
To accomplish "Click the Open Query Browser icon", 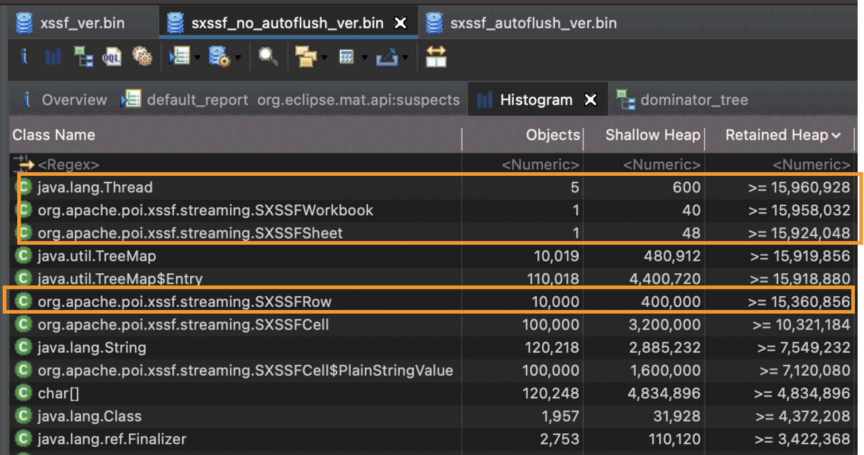I will coord(219,57).
